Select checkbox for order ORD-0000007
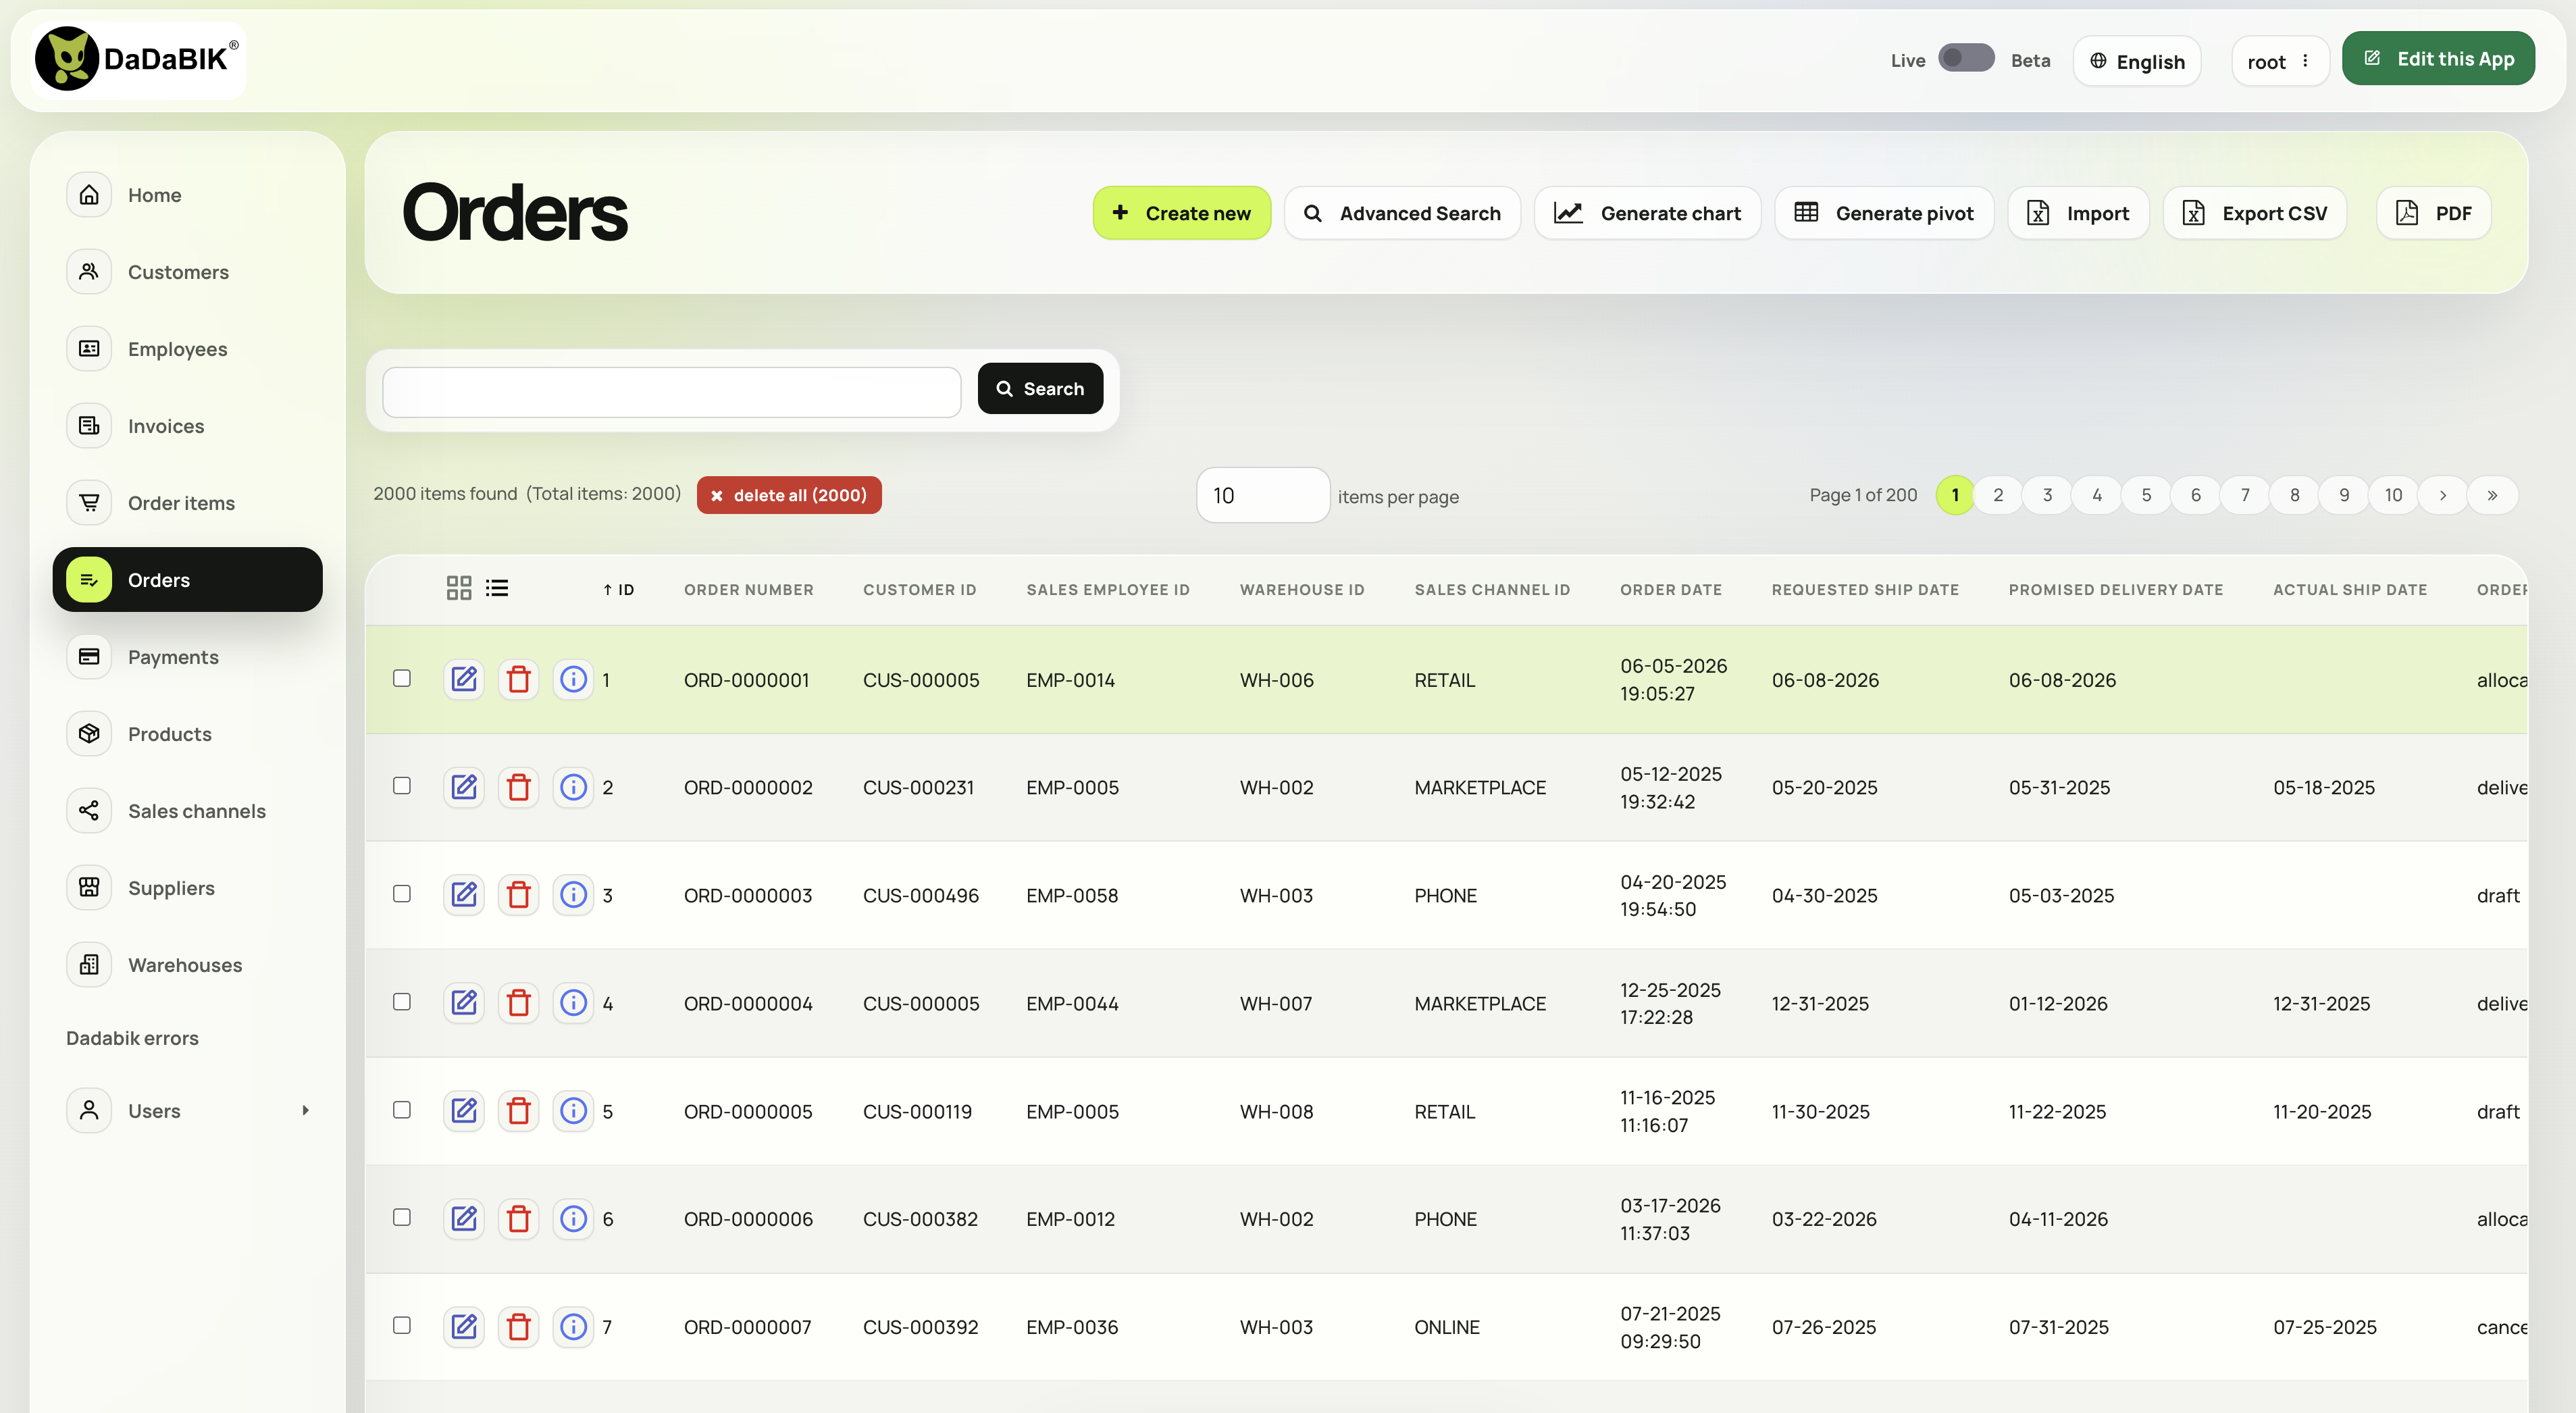 click(402, 1325)
